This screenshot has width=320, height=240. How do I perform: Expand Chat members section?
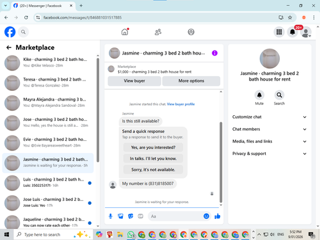click(x=269, y=129)
